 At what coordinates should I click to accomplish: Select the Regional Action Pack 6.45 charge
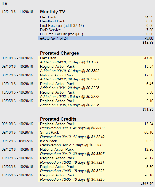coord(96,86)
